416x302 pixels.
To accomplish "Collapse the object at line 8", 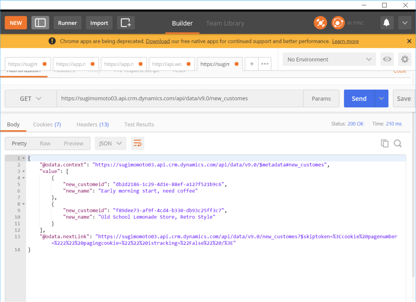I will [23, 204].
